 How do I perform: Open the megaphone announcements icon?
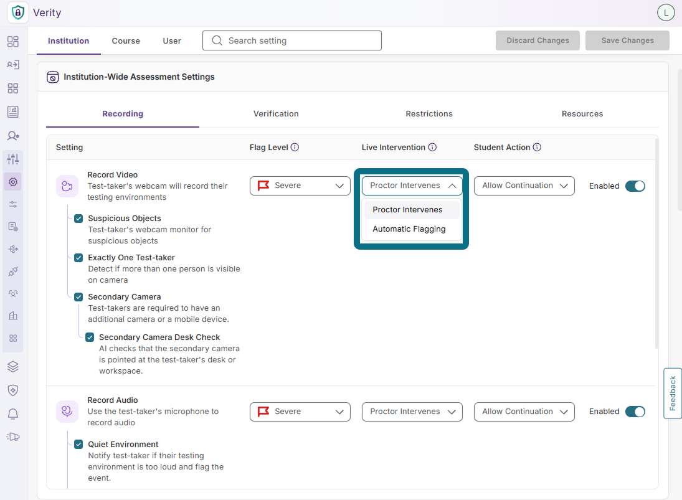click(13, 437)
